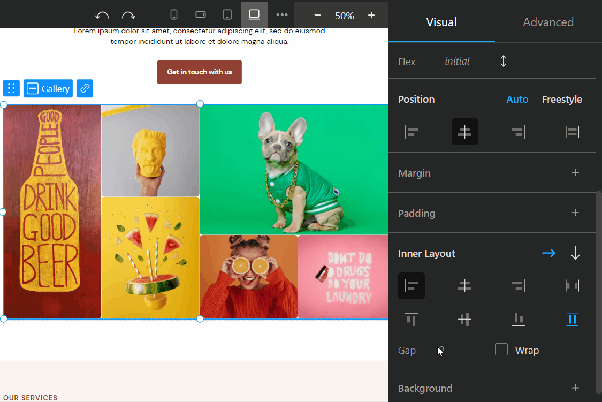The image size is (602, 402).
Task: Set inner layout direction to horizontal arrow
Action: [548, 253]
